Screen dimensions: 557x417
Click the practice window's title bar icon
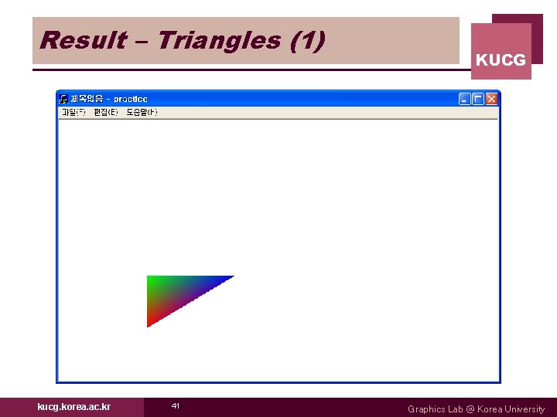(63, 99)
